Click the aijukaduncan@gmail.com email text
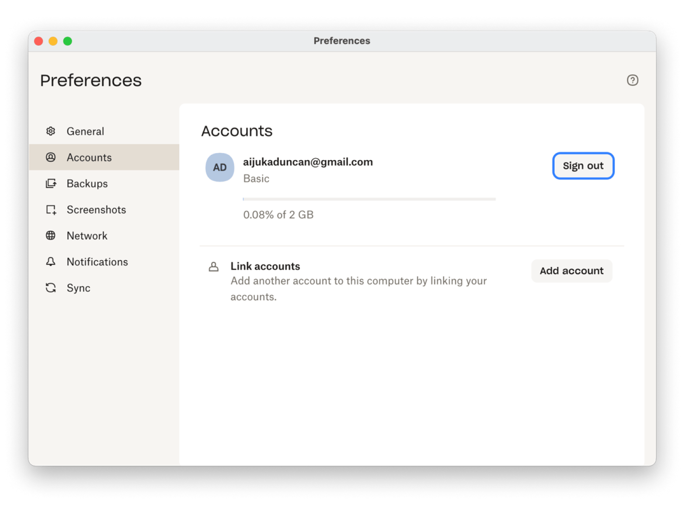 (308, 162)
